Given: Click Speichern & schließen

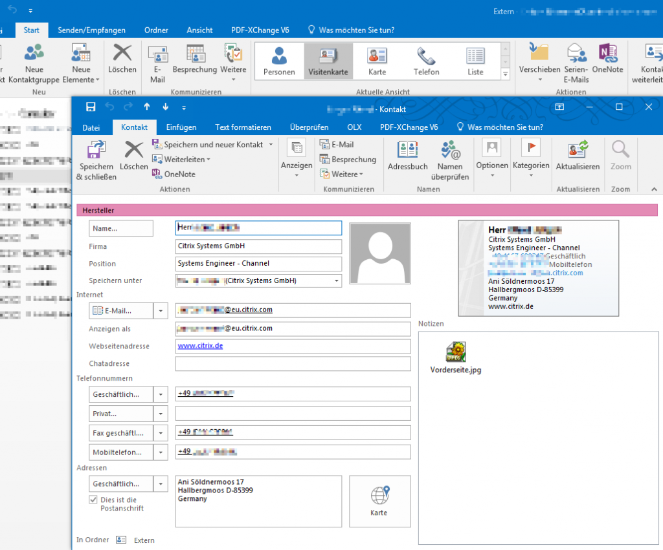Looking at the screenshot, I should [x=96, y=160].
